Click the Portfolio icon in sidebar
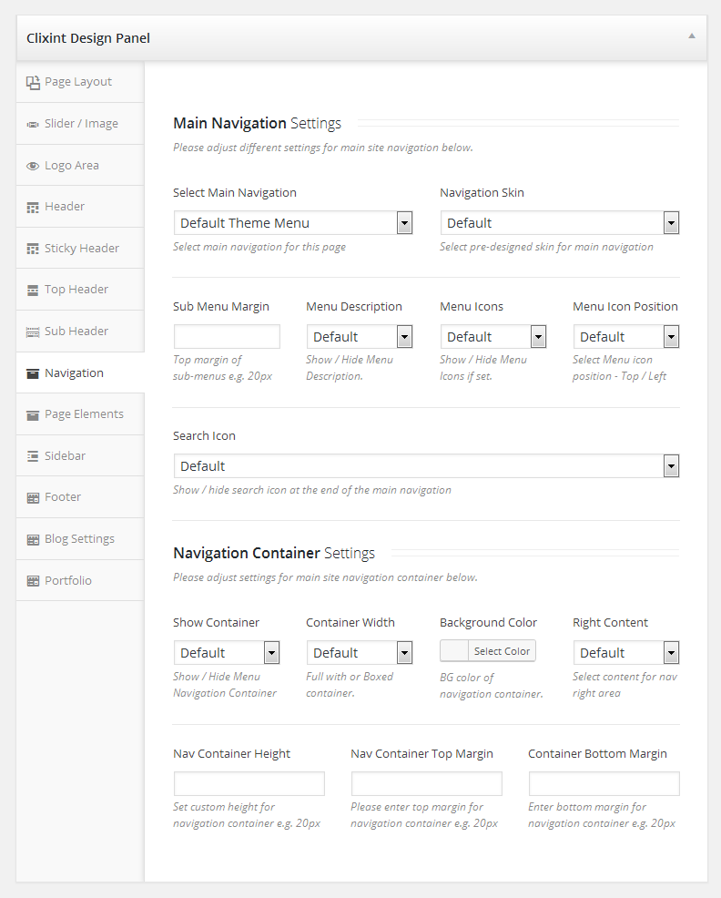Viewport: 721px width, 898px height. (x=33, y=581)
